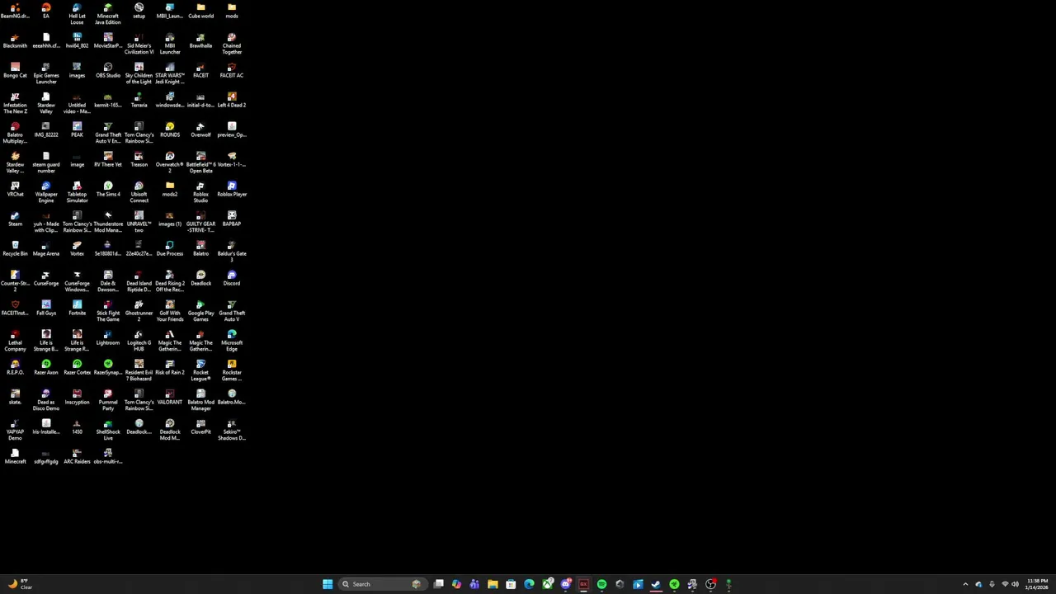Image resolution: width=1056 pixels, height=594 pixels.
Task: Click the Inscryption game icon
Action: 77,398
